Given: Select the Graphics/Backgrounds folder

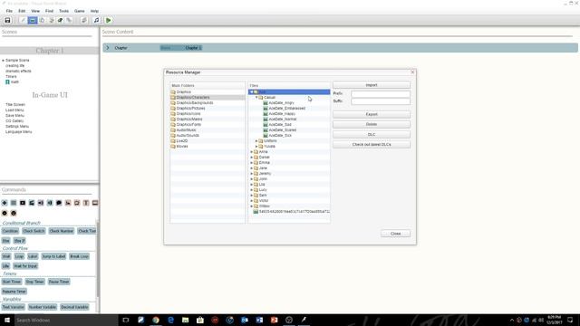Looking at the screenshot, I should [195, 102].
